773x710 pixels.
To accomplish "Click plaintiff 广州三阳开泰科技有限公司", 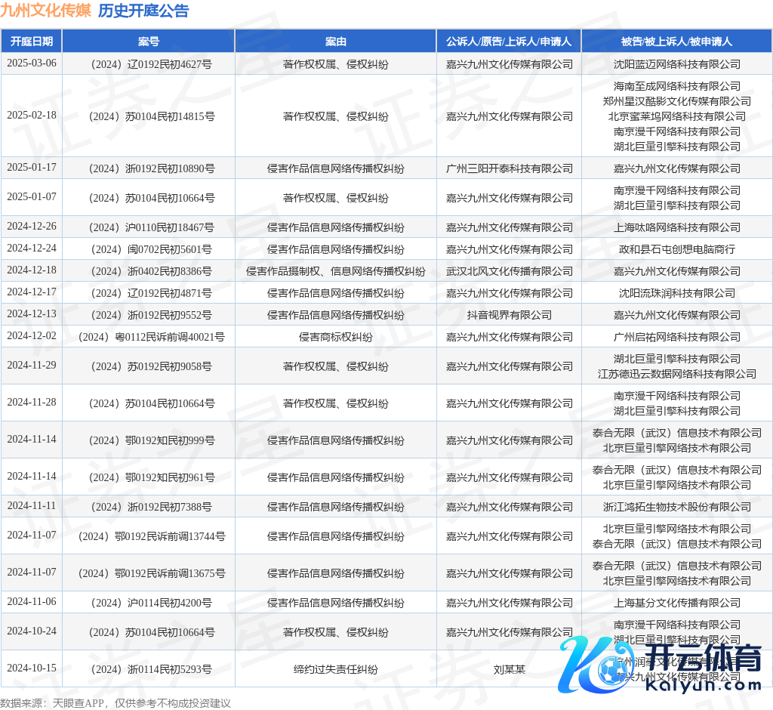I will click(509, 168).
